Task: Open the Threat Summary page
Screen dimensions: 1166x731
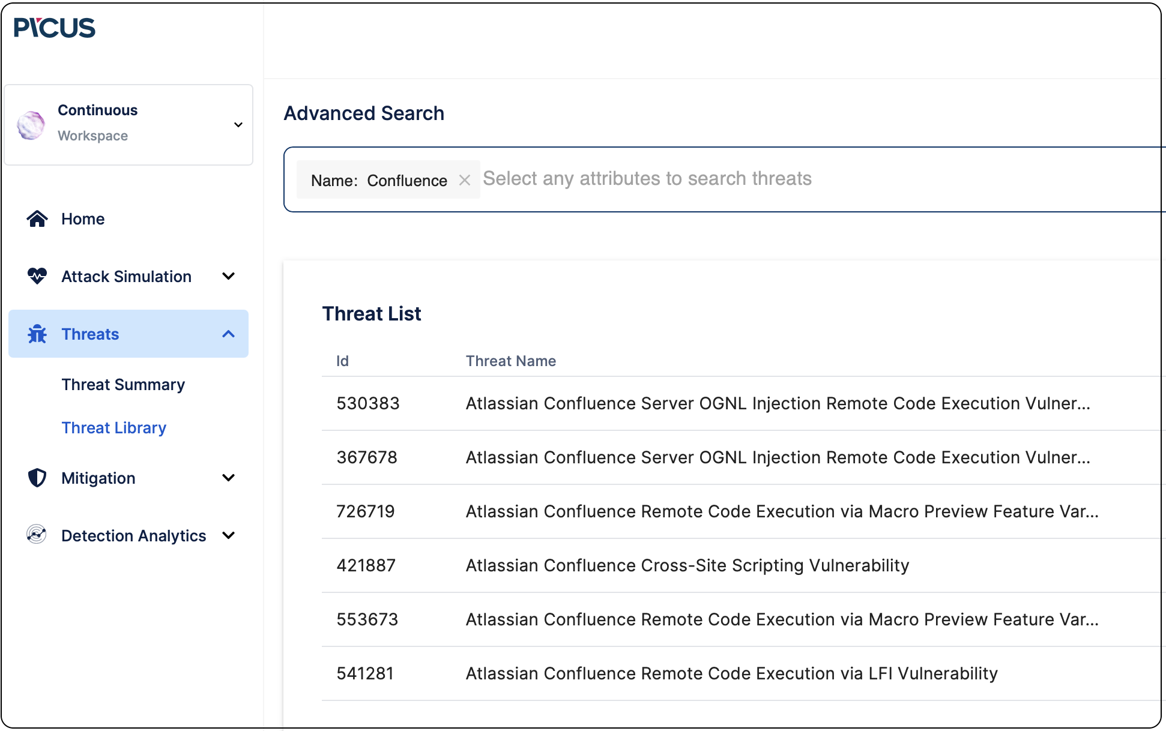Action: tap(122, 384)
